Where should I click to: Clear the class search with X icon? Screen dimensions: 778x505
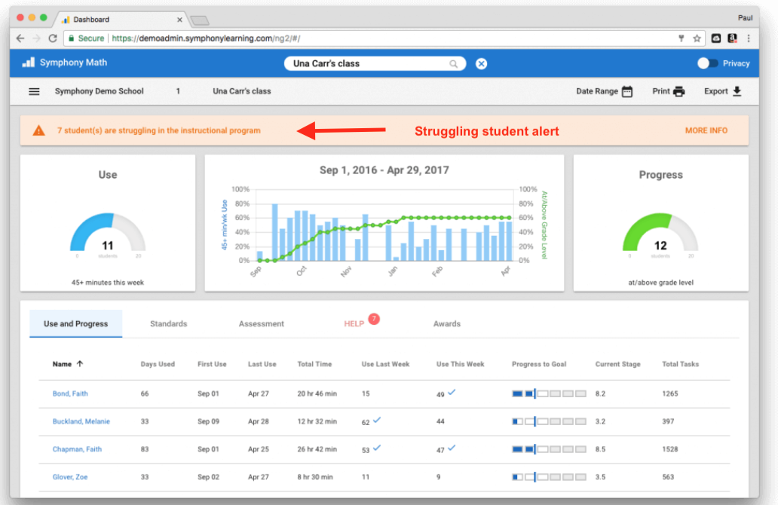coord(481,63)
